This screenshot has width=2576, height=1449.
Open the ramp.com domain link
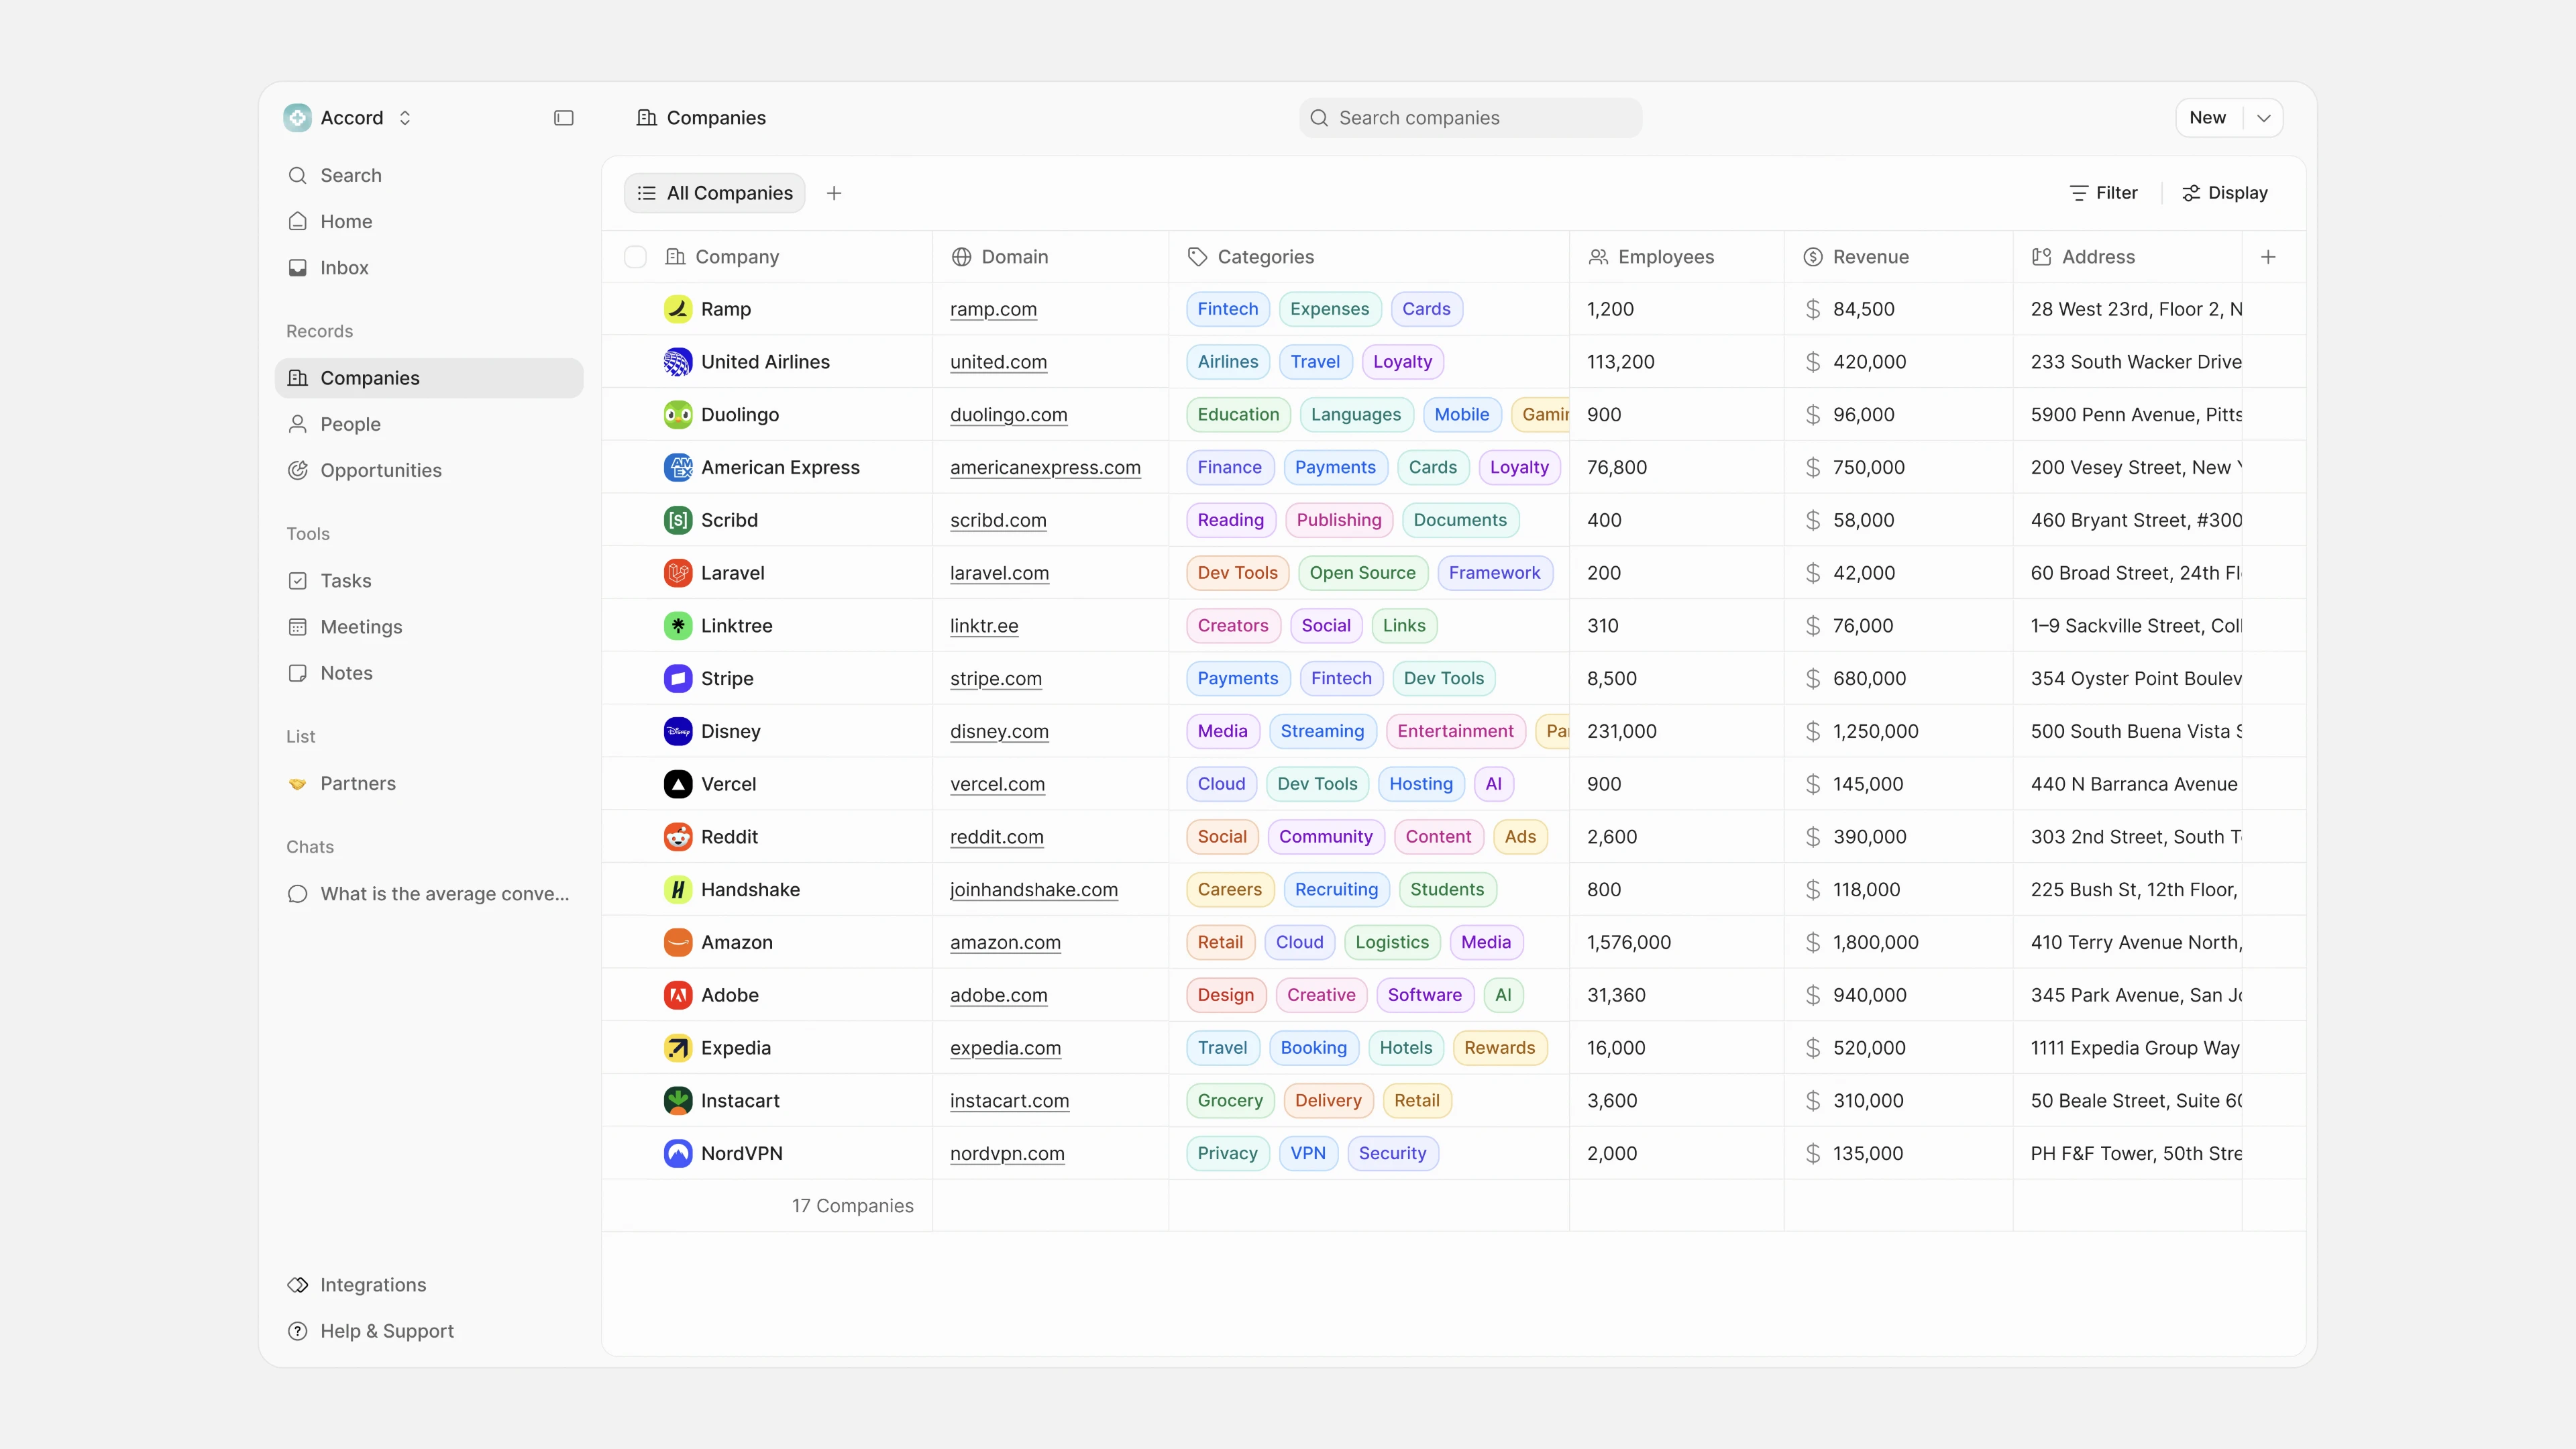tap(993, 309)
